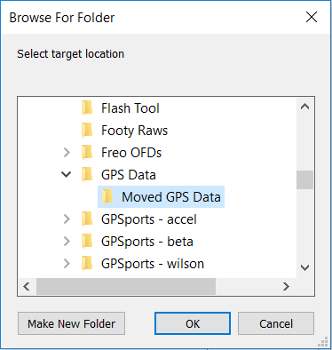The width and height of the screenshot is (332, 350).
Task: Click the vertical scrollbar down arrow
Action: [304, 267]
